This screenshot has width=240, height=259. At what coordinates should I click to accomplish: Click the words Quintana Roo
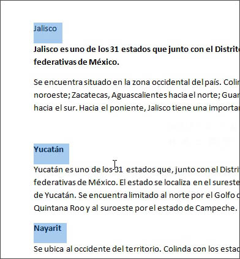[59, 208]
